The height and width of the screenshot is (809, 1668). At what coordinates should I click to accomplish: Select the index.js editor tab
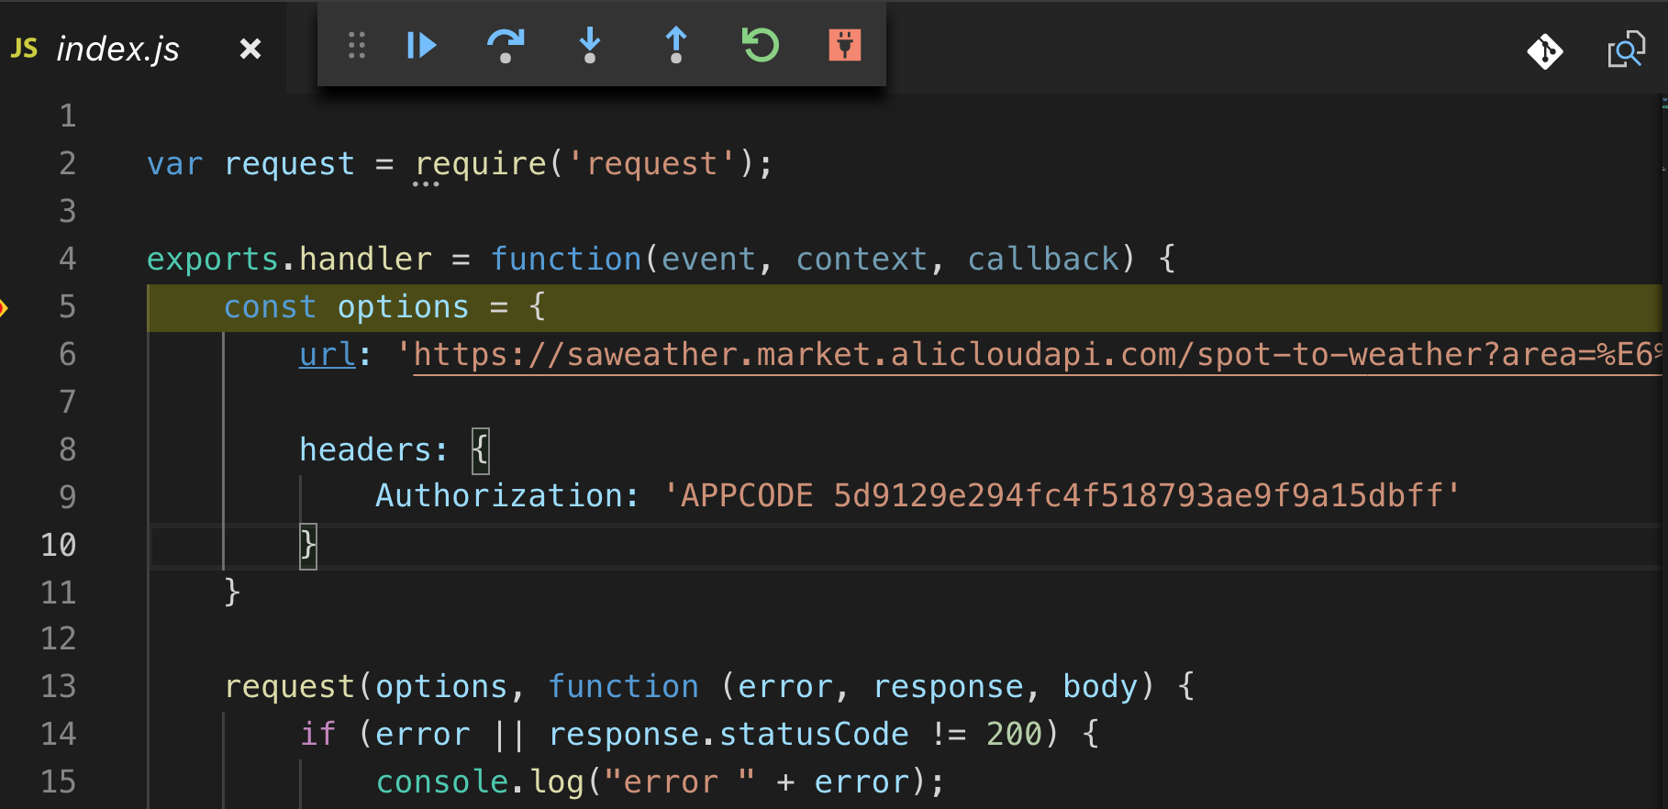click(x=142, y=49)
